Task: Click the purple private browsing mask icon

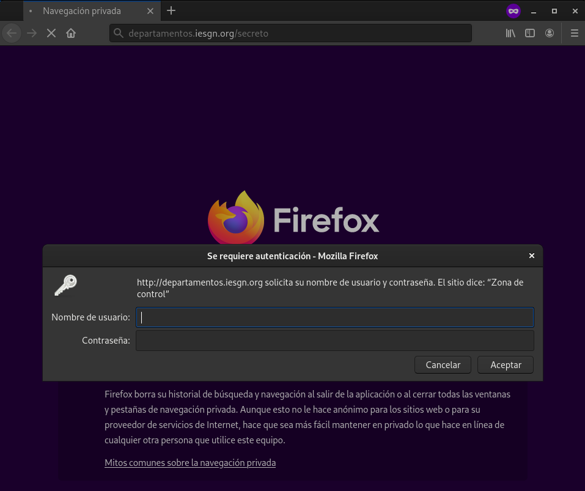Action: (x=513, y=10)
